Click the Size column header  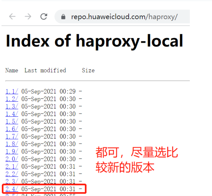(x=88, y=70)
